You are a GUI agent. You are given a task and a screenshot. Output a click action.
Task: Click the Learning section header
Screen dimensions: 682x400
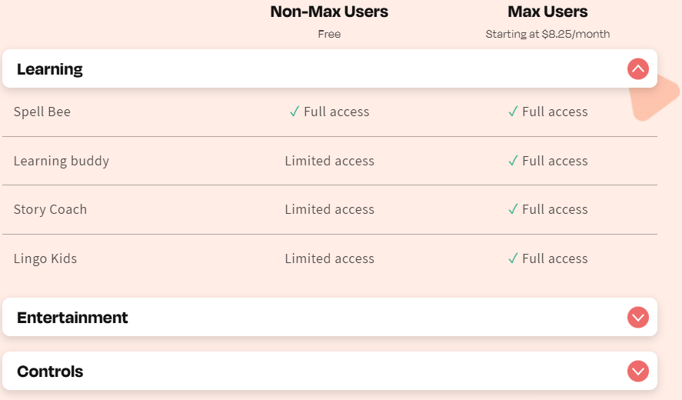[x=330, y=68]
